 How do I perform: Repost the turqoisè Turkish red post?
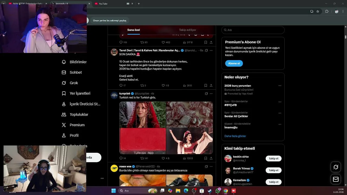click(142, 158)
